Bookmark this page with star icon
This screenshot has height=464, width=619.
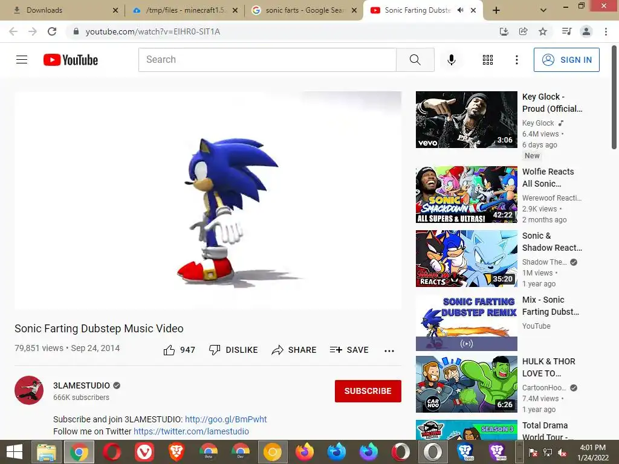click(543, 31)
